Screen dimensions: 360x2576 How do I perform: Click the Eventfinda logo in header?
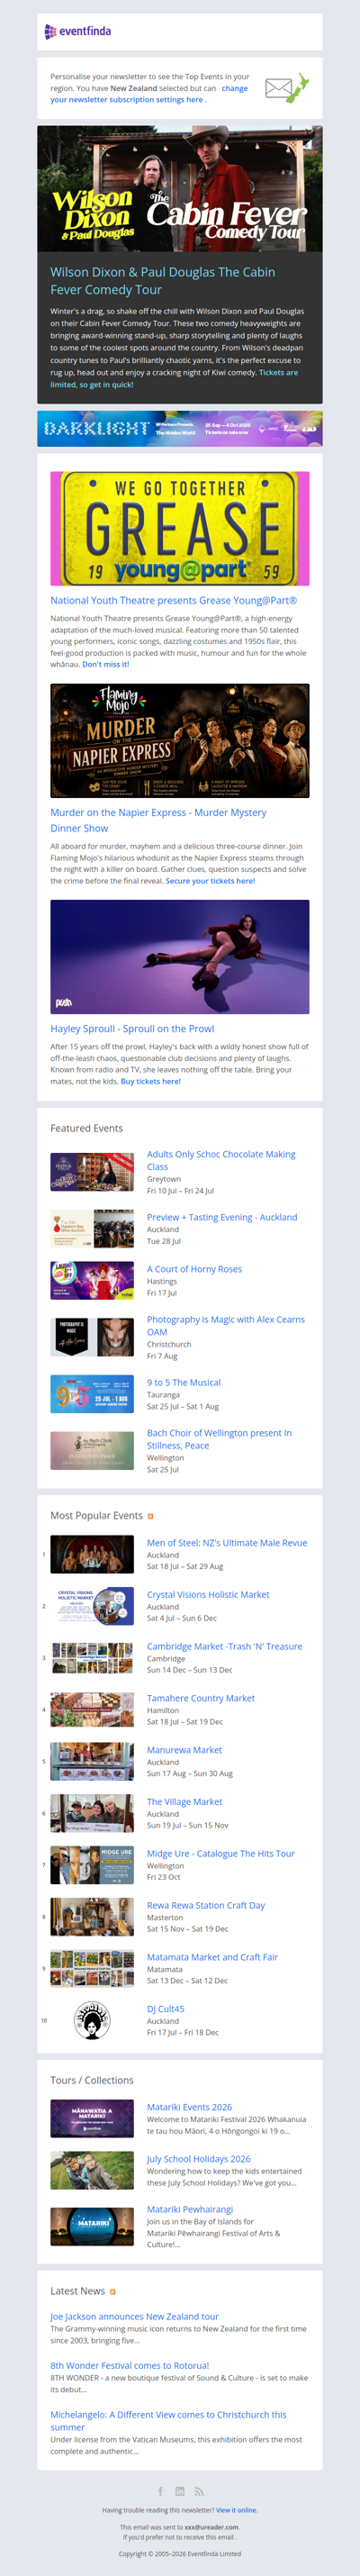coord(78,31)
